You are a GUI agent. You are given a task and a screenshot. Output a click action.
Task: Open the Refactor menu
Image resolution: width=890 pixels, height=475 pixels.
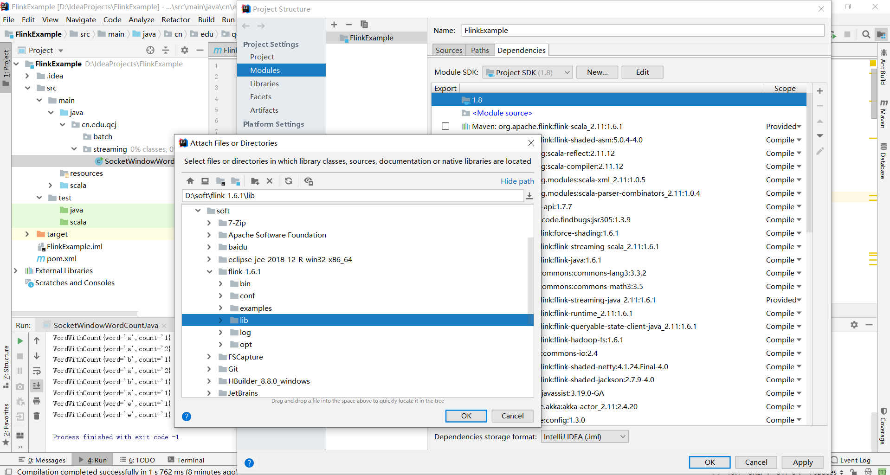click(175, 19)
